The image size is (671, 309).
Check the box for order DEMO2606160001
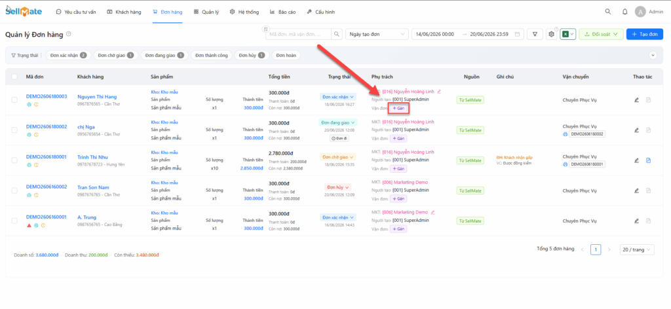pos(14,221)
